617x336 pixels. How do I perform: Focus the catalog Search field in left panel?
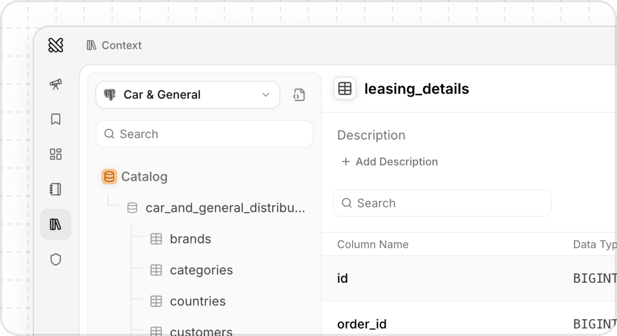(x=204, y=134)
